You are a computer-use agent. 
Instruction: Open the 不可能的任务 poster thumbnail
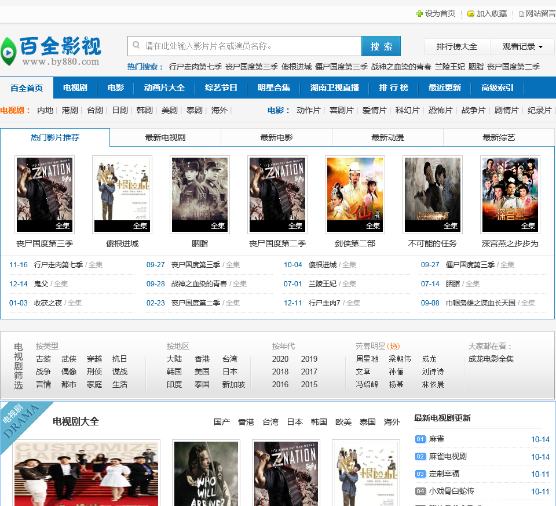coord(433,195)
